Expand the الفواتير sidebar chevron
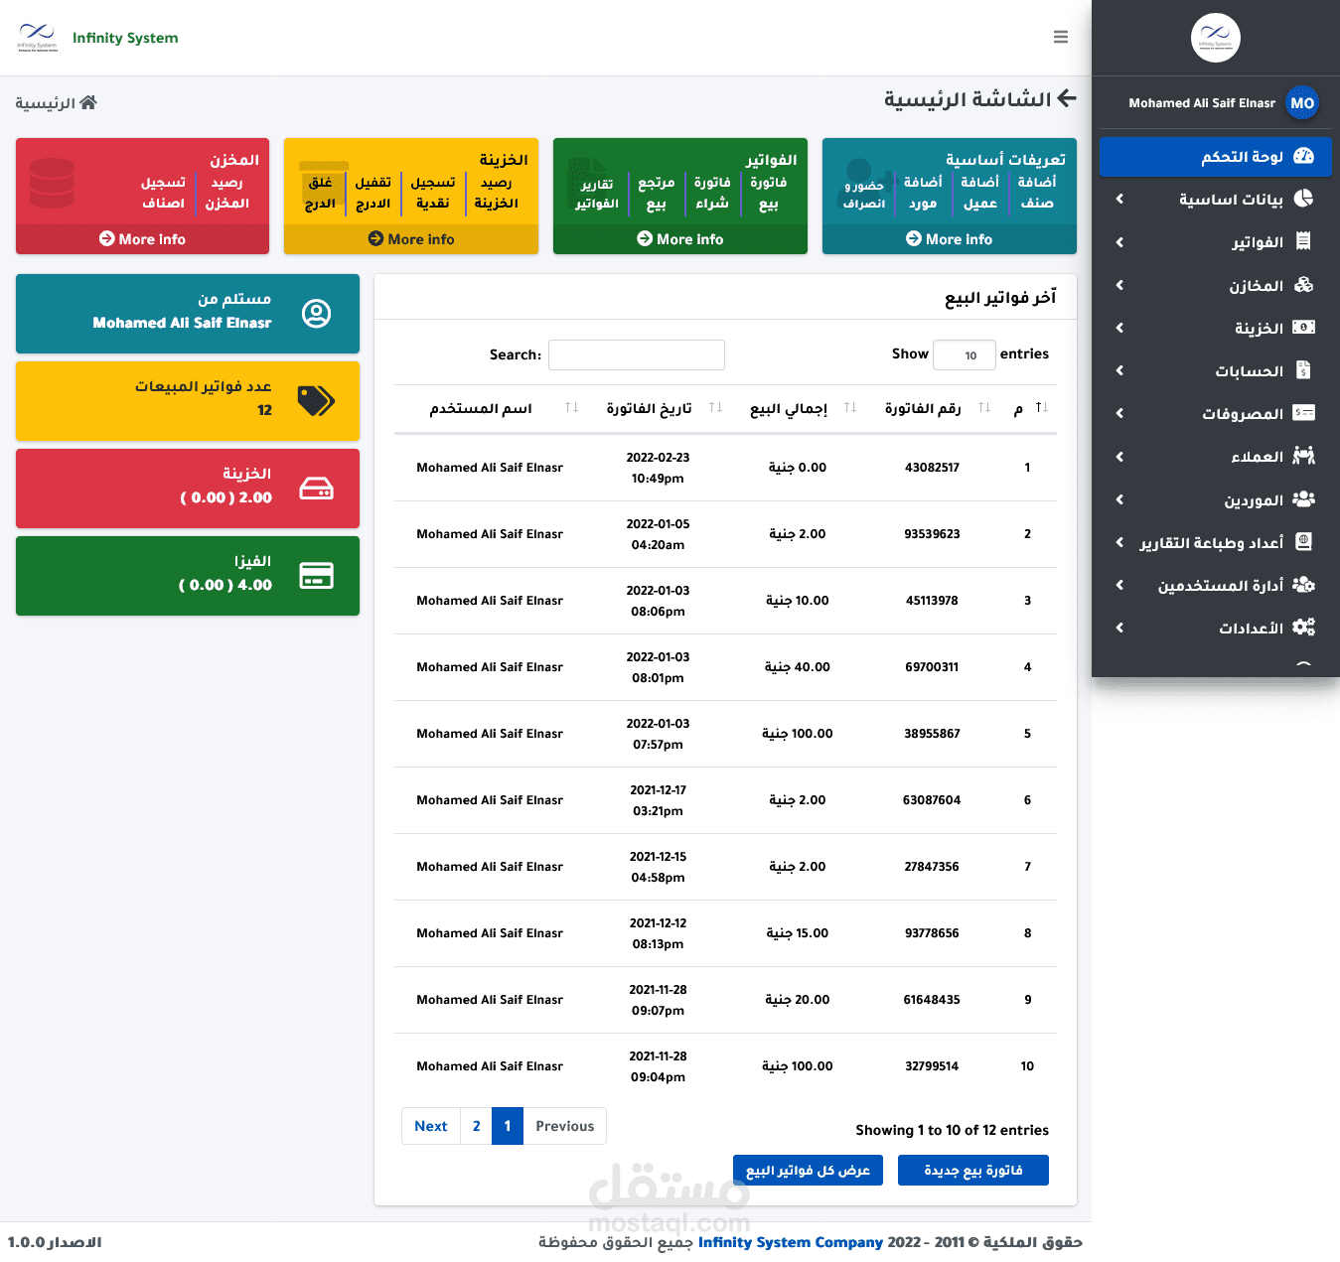 click(x=1119, y=242)
